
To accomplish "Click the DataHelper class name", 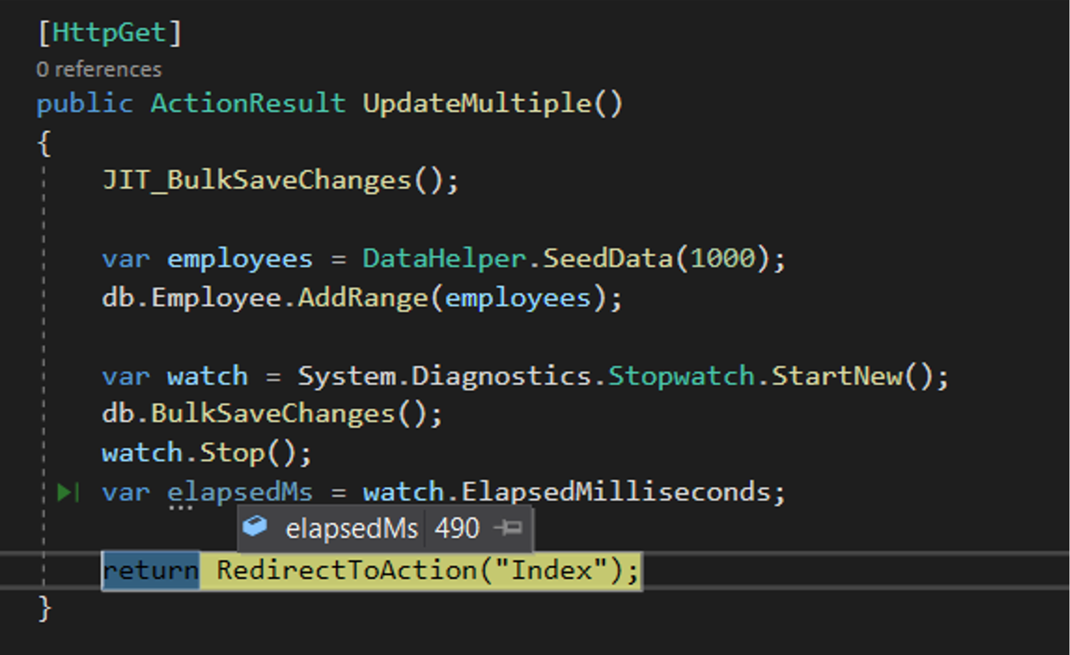I will (x=444, y=259).
